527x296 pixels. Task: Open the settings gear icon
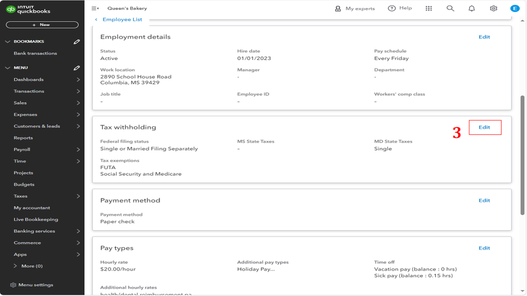point(493,8)
